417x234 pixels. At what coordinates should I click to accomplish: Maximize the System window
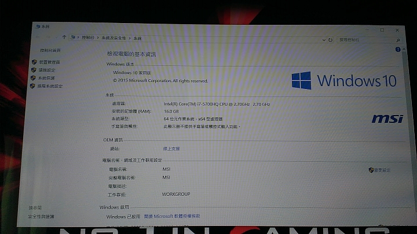[382, 30]
